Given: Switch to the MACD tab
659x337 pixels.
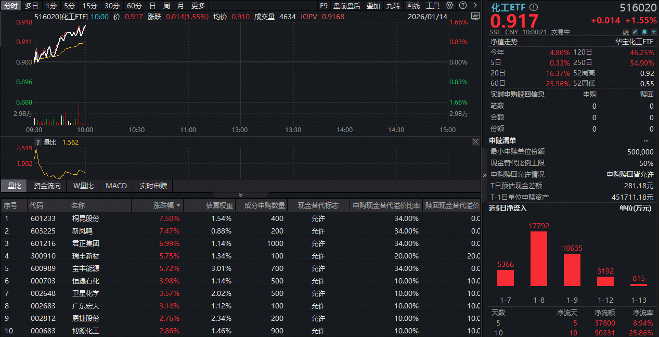Looking at the screenshot, I should (115, 186).
